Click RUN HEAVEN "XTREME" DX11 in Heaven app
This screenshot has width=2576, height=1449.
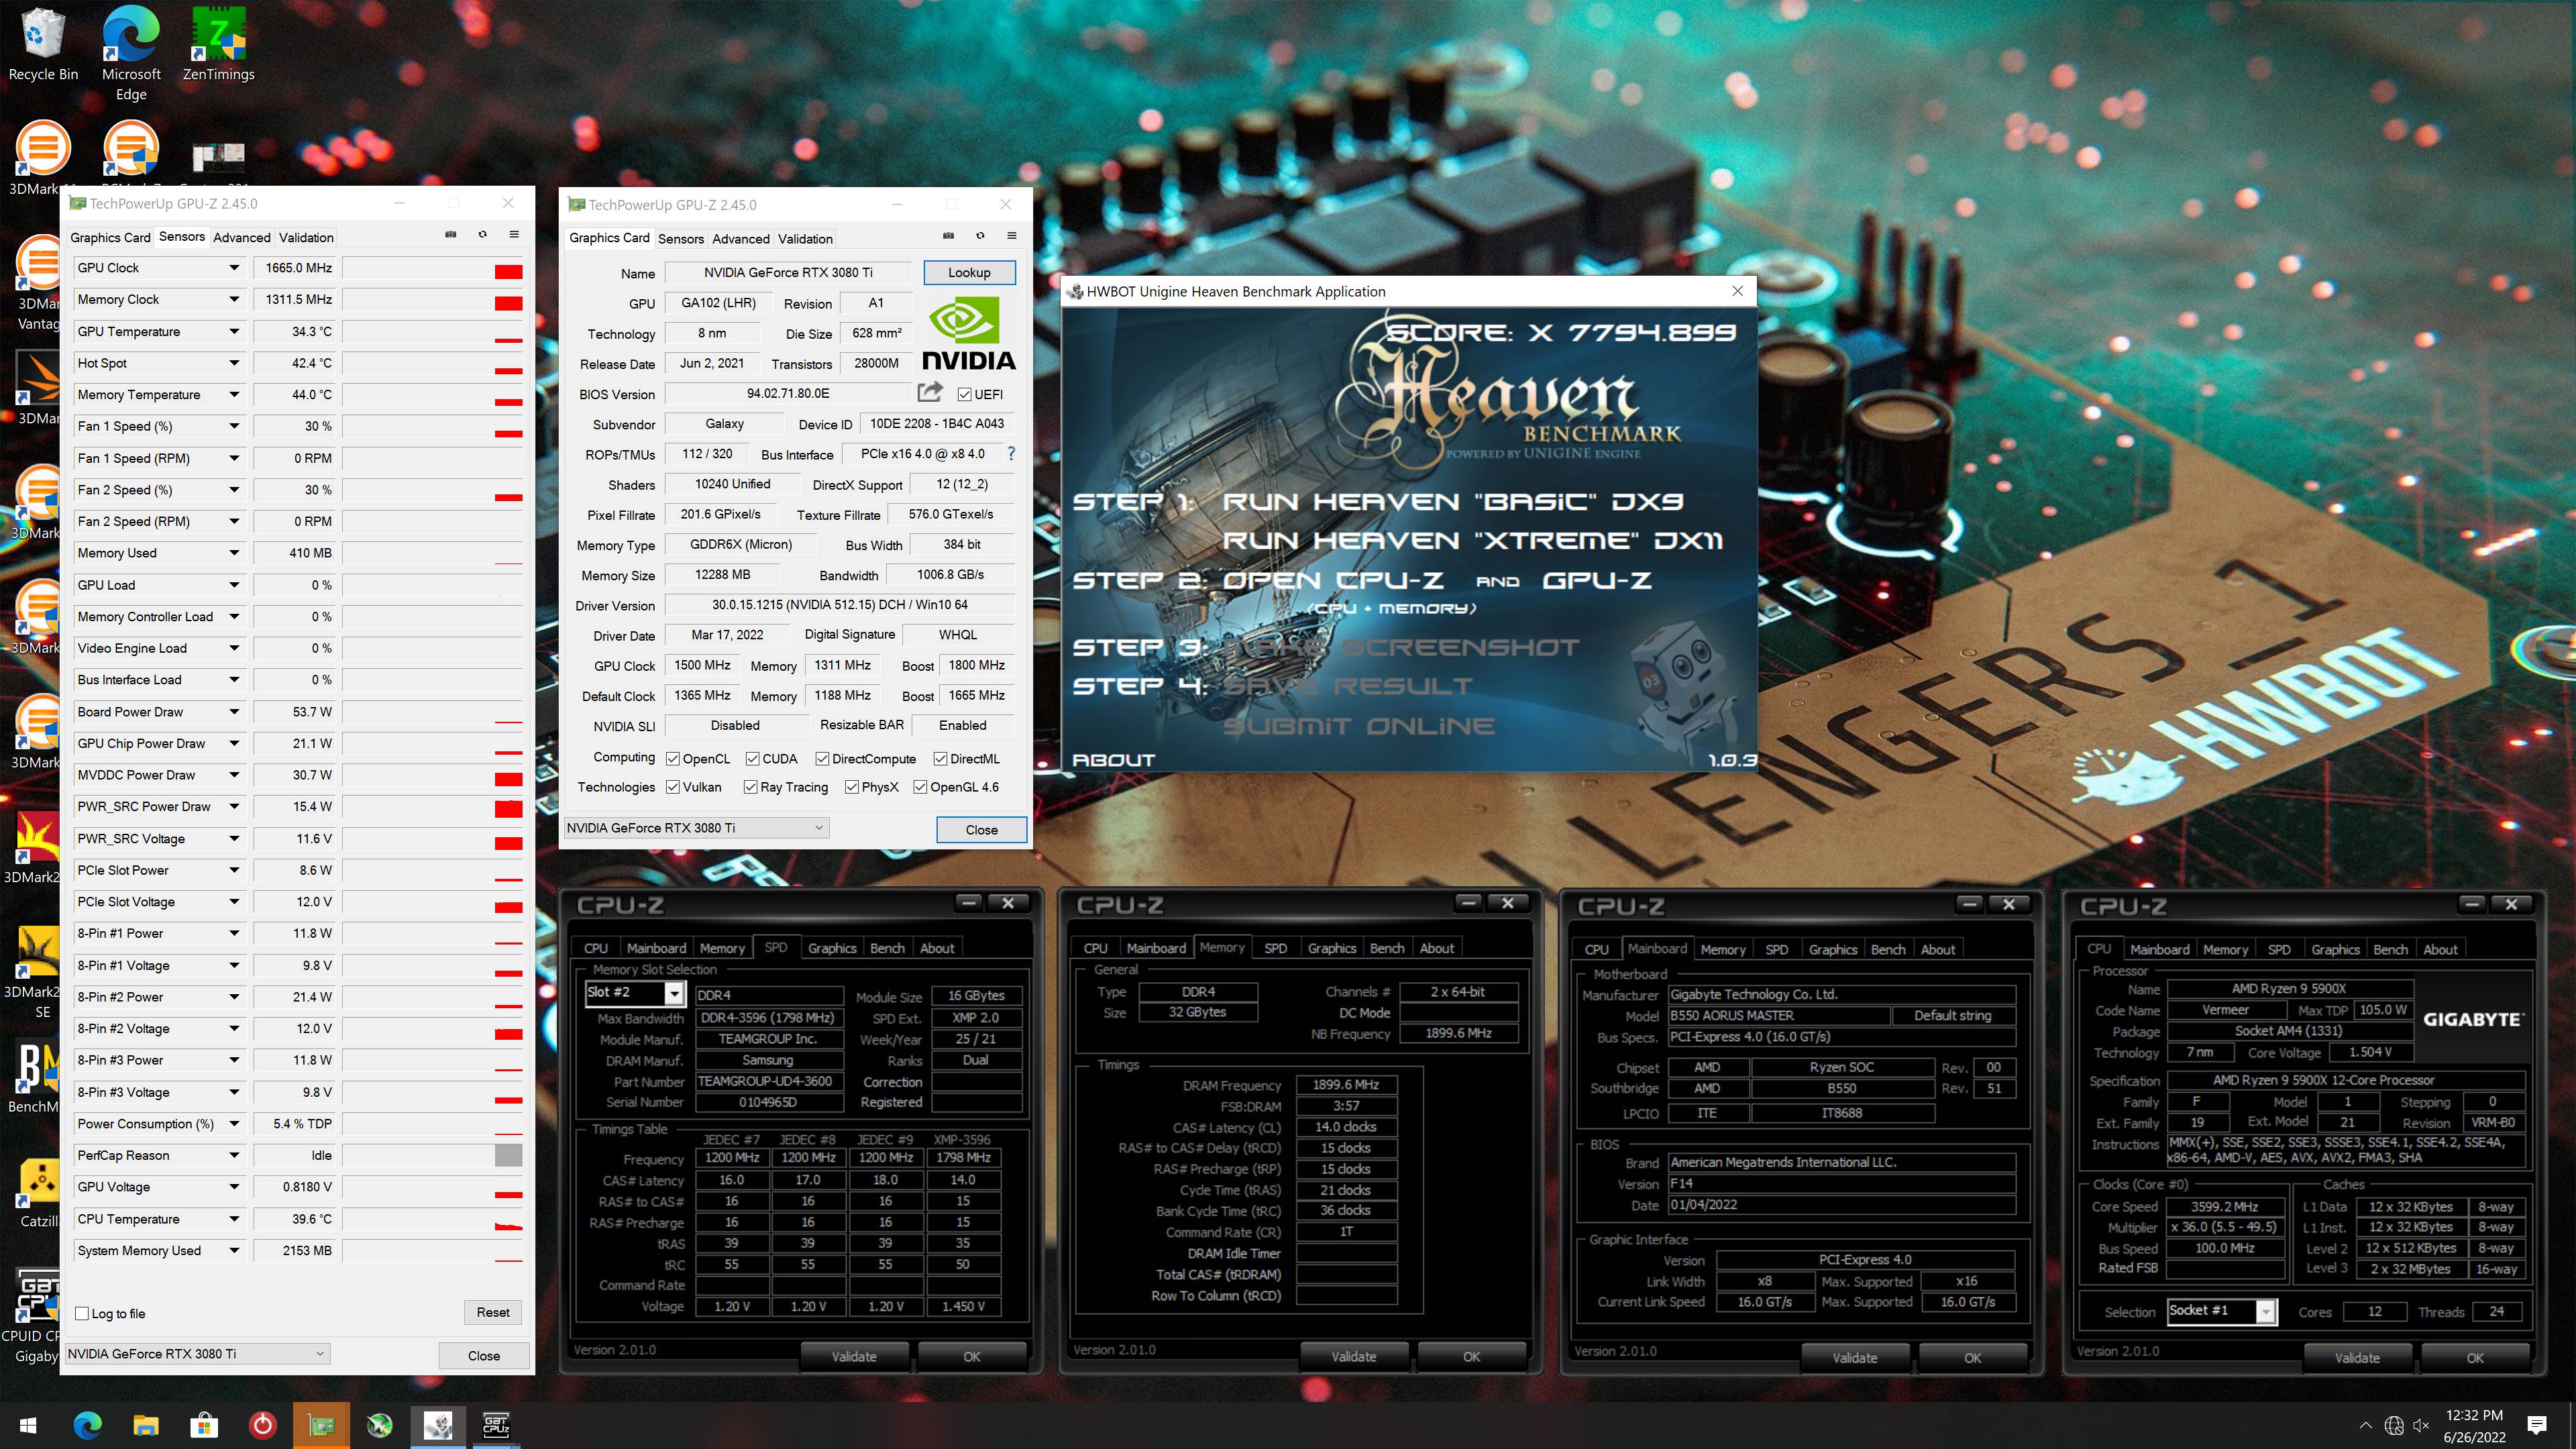pos(1473,540)
